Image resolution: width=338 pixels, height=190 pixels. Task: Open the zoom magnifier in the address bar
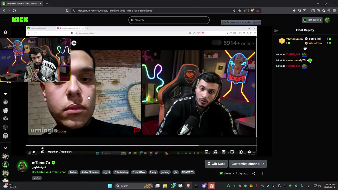point(240,11)
